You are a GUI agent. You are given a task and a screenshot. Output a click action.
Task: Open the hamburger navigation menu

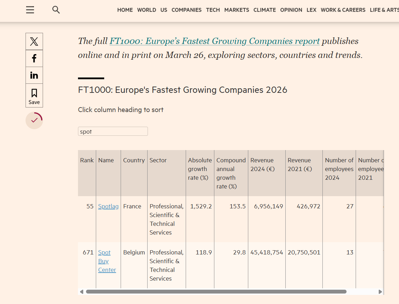(x=30, y=10)
